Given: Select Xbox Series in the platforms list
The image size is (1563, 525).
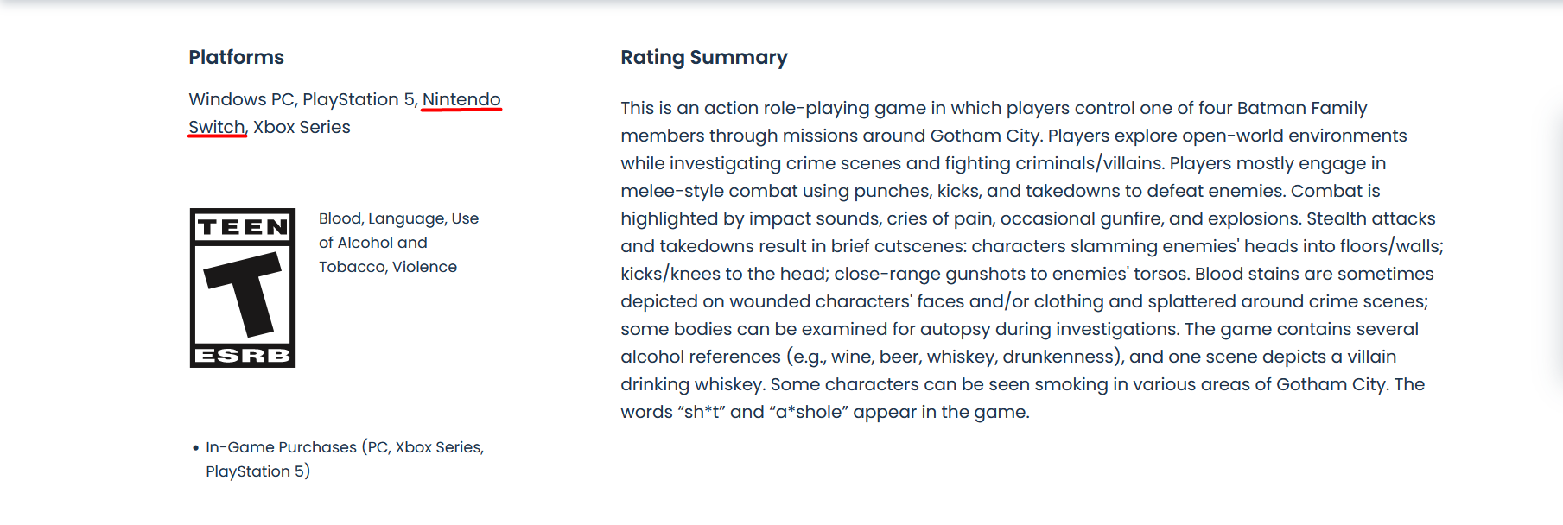Looking at the screenshot, I should tap(302, 127).
